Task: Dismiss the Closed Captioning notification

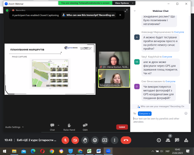Action: pos(120,15)
